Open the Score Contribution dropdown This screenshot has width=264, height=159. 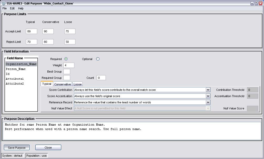point(208,90)
